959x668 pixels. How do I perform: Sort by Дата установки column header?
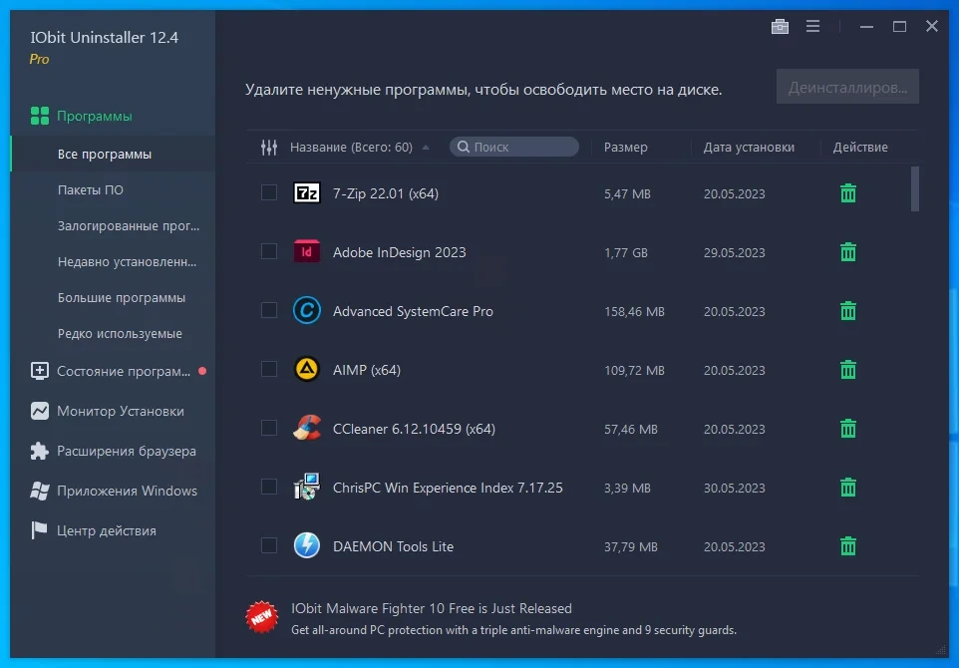click(x=749, y=148)
